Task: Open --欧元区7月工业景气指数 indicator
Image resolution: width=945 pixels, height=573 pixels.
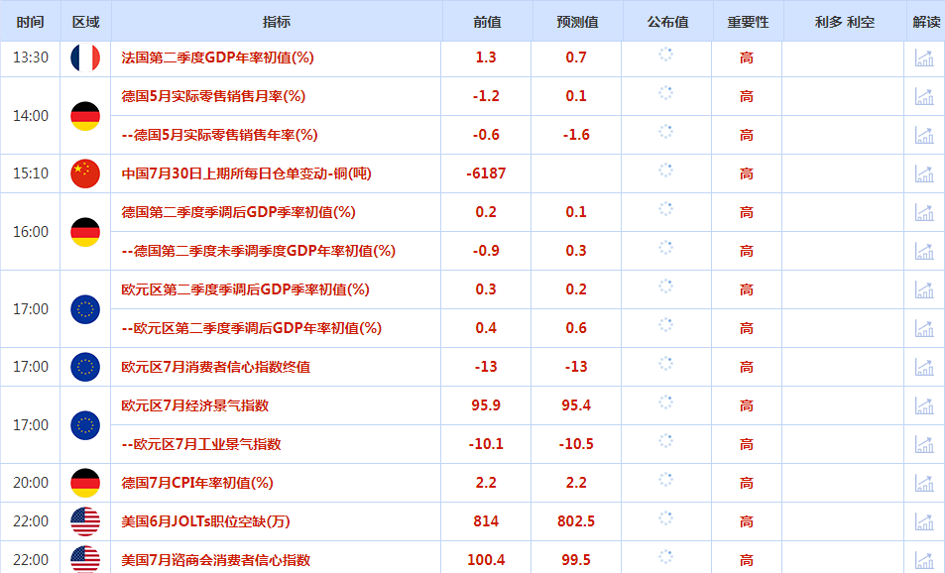Action: (x=201, y=444)
